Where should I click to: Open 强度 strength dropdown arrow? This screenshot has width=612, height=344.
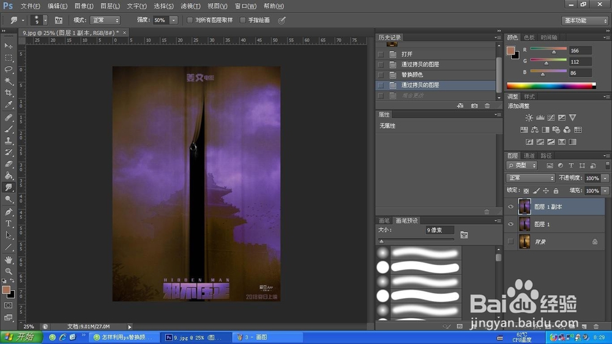point(174,20)
